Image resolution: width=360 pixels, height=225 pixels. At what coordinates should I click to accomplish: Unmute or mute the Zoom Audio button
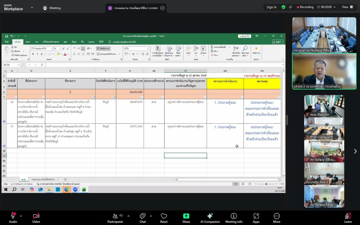pyautogui.click(x=13, y=218)
